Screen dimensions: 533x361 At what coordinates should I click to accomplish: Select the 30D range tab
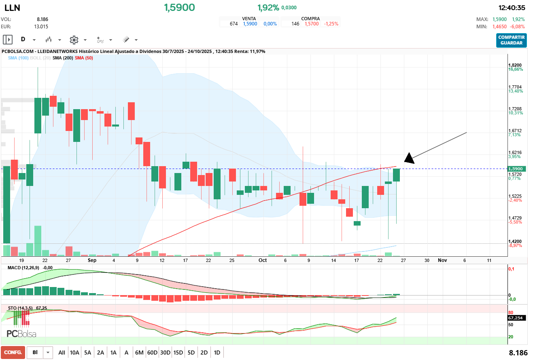coord(165,353)
